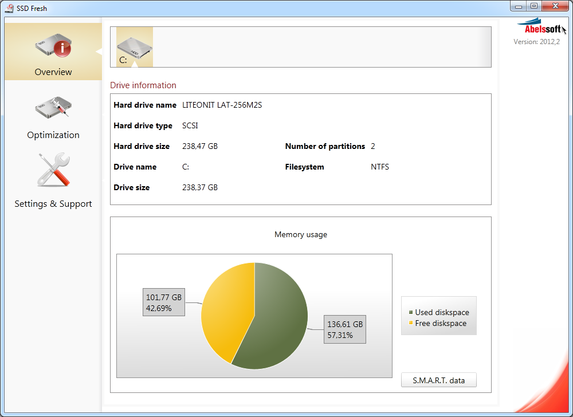The height and width of the screenshot is (417, 573).
Task: Click the 136,61 GB chart label
Action: point(345,329)
